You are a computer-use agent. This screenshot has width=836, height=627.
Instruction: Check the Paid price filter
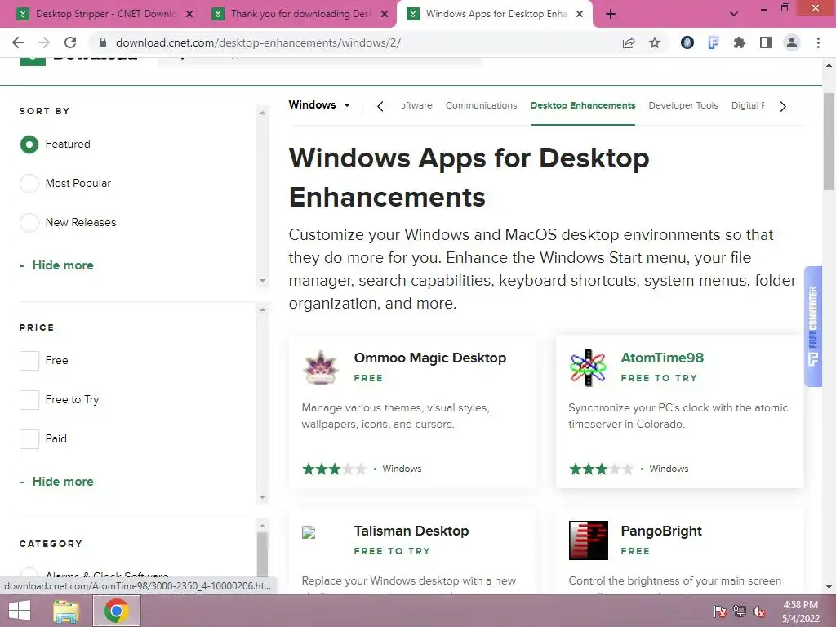click(29, 438)
